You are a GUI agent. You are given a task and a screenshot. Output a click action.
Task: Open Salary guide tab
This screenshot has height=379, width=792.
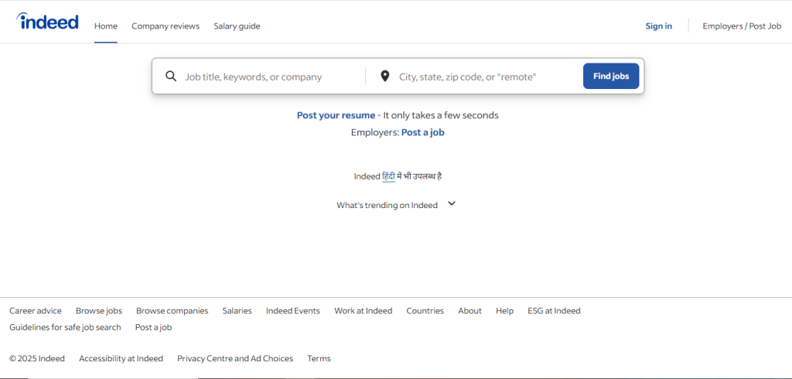tap(237, 26)
